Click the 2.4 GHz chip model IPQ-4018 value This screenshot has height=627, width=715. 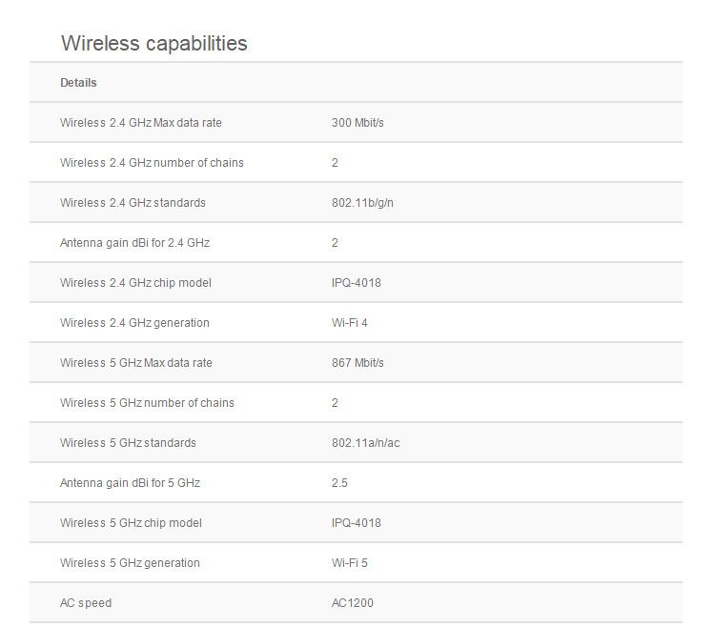[357, 283]
